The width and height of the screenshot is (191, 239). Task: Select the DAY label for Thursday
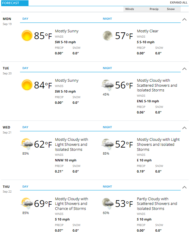(x=25, y=187)
